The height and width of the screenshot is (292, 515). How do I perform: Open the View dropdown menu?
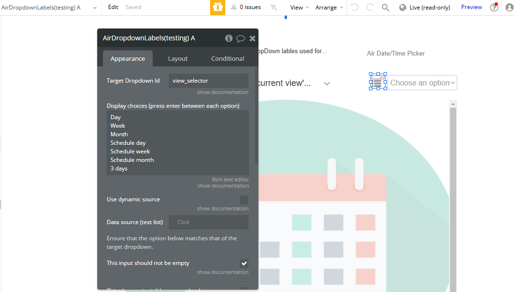click(x=299, y=8)
